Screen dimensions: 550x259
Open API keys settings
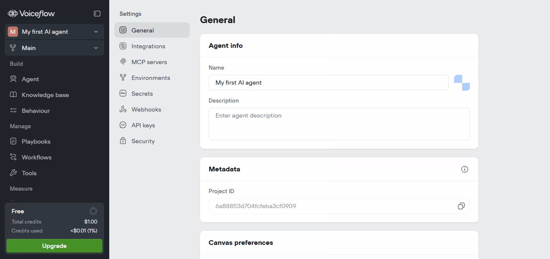click(152, 125)
